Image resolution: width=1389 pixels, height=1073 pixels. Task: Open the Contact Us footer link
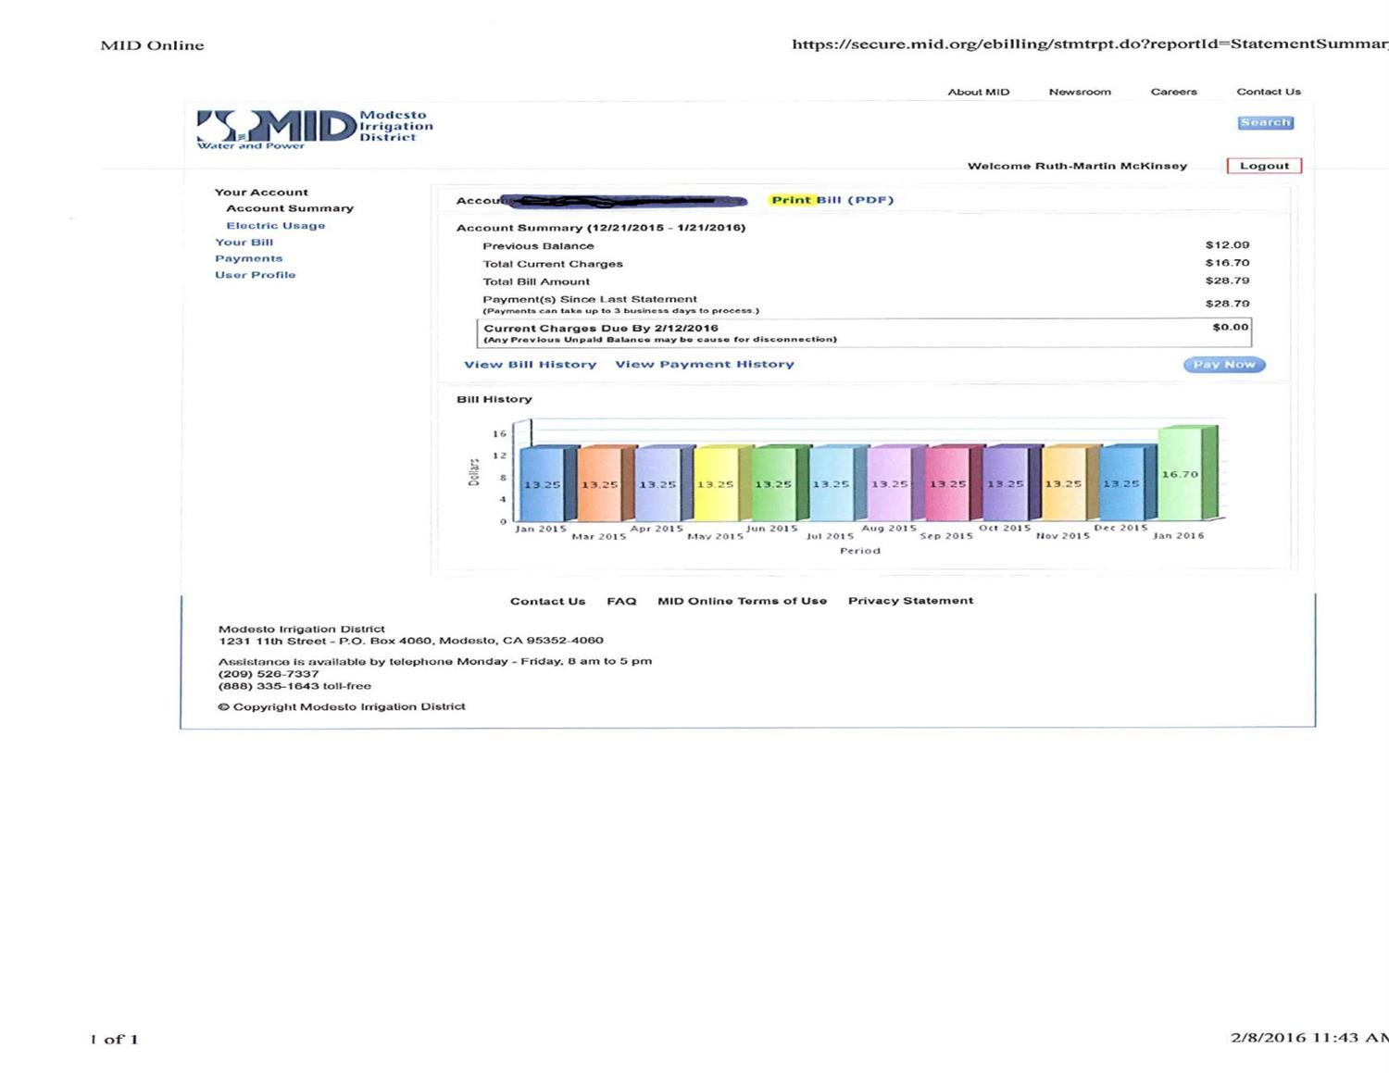click(x=547, y=602)
